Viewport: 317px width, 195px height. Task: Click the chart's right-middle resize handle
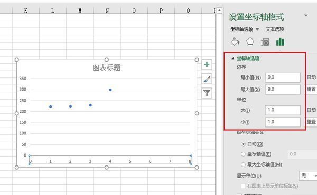pos(197,113)
